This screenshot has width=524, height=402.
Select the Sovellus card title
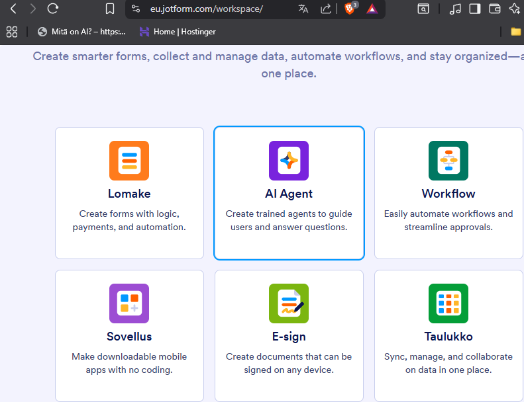pos(129,337)
